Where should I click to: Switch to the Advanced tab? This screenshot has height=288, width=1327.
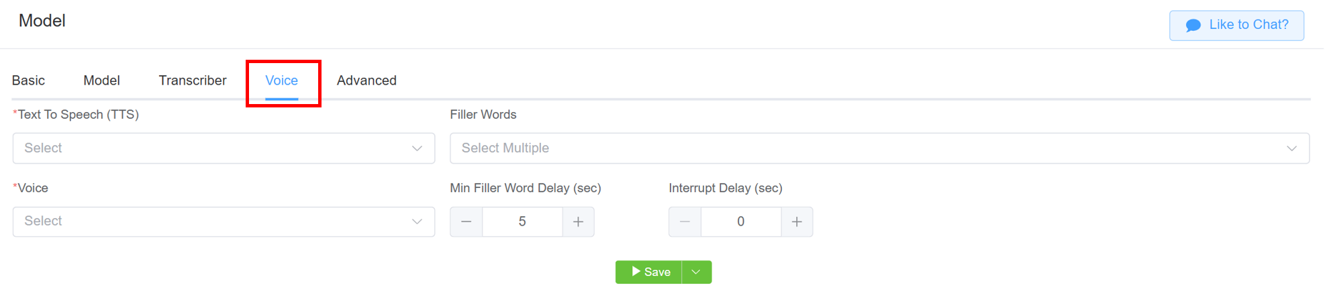click(366, 81)
